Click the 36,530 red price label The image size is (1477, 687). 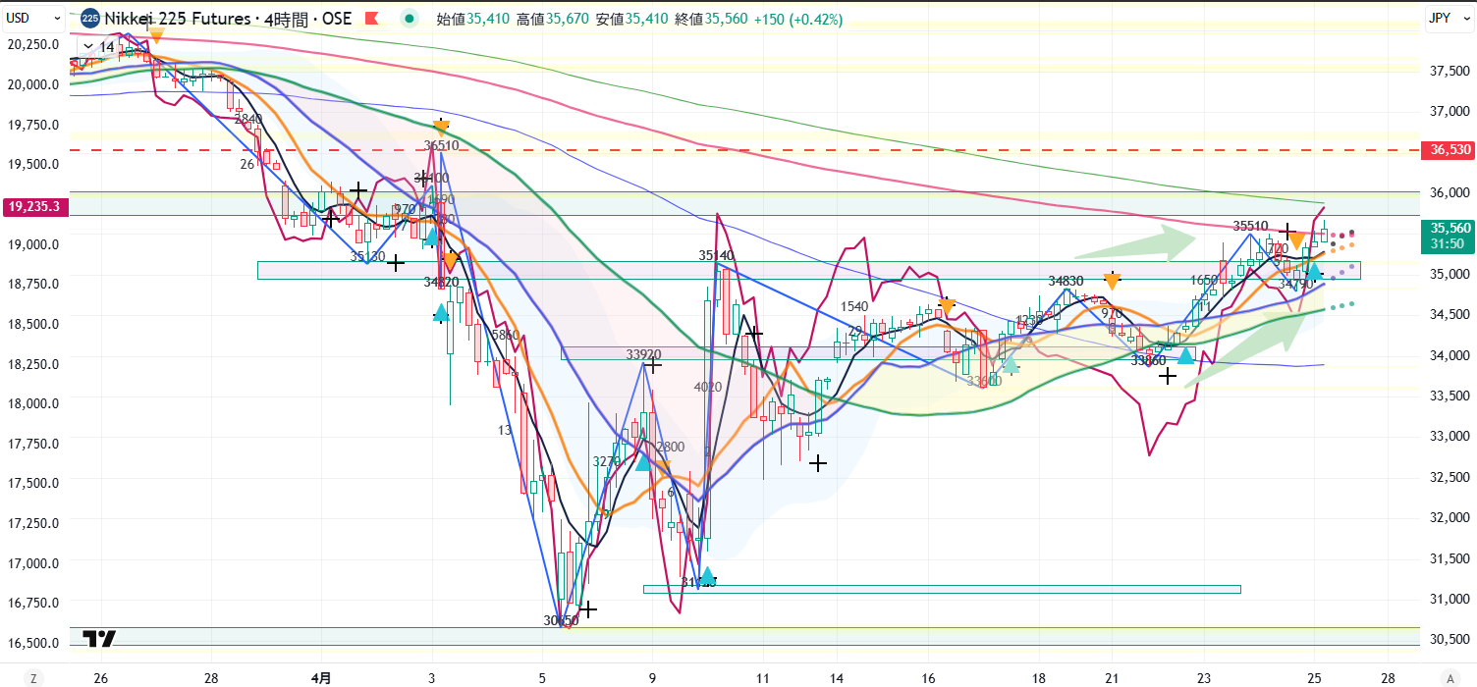point(1449,149)
